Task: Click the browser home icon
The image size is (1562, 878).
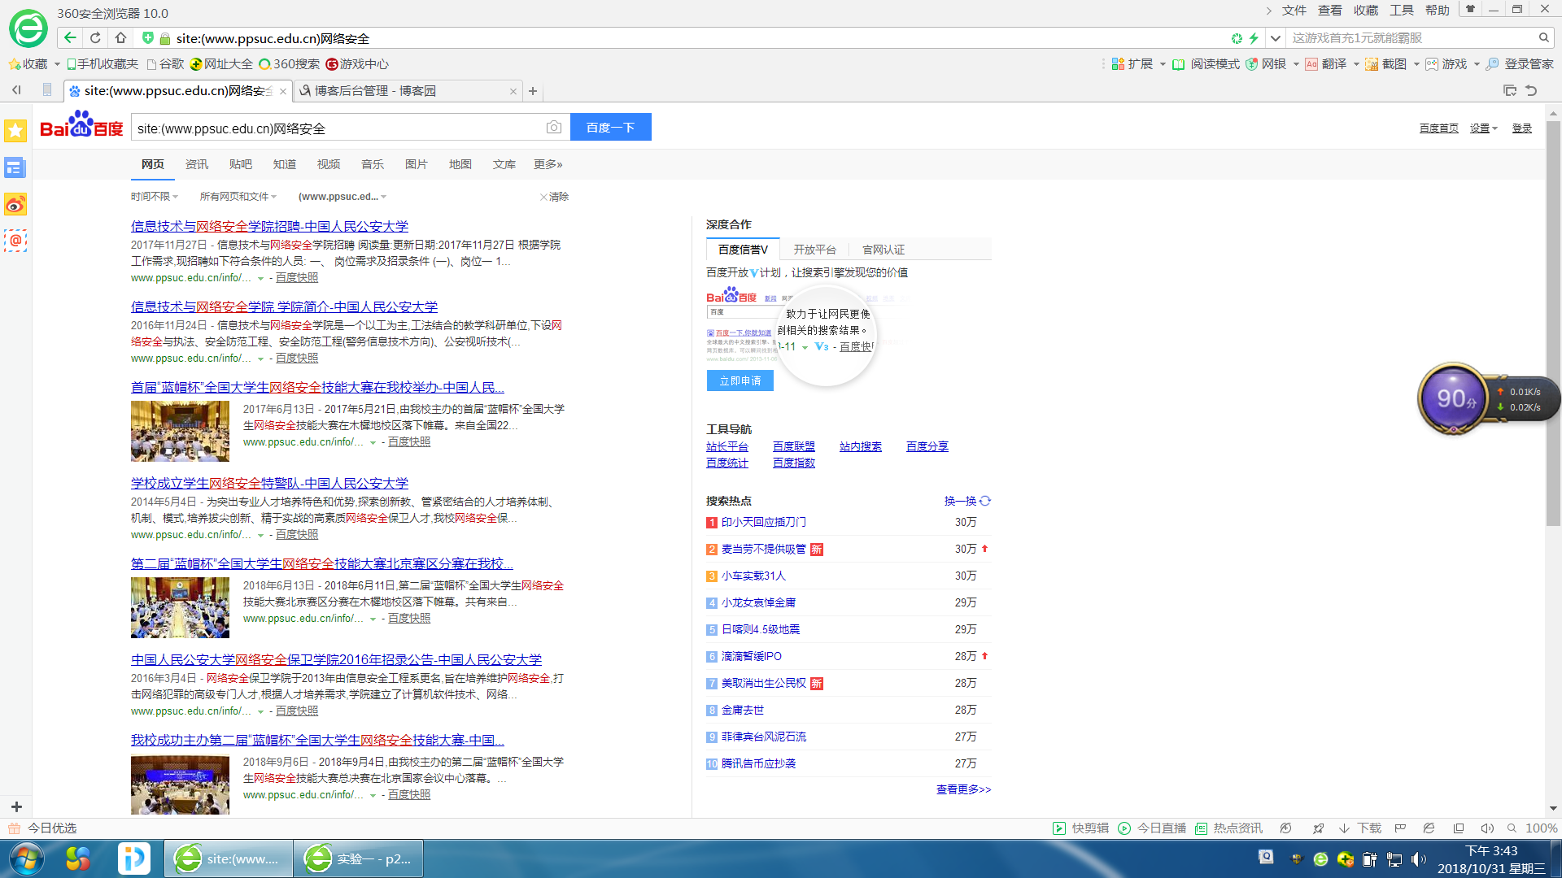Action: click(120, 38)
